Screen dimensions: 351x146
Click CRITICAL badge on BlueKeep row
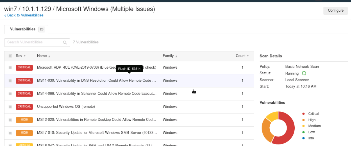tap(24, 67)
